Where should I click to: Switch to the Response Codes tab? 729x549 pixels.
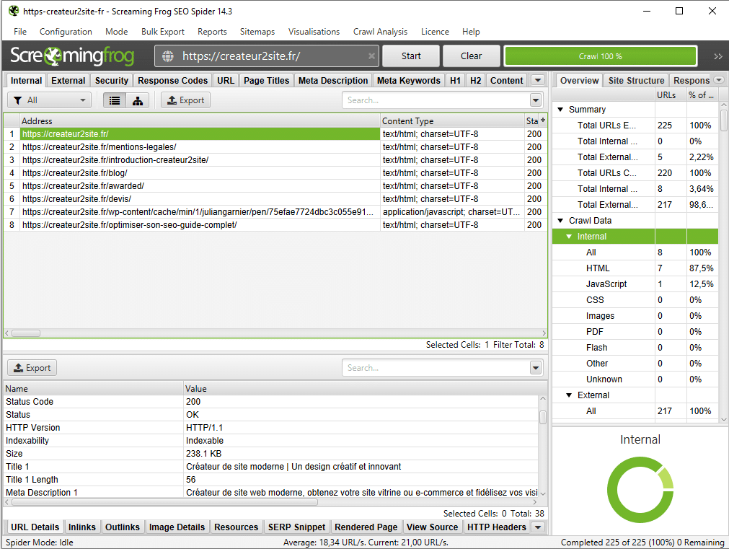coord(172,81)
